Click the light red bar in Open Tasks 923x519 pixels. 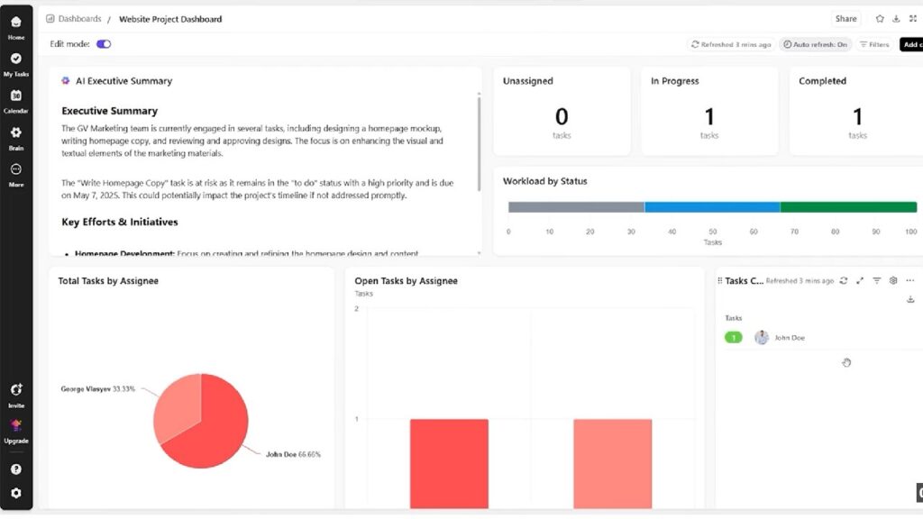point(613,464)
